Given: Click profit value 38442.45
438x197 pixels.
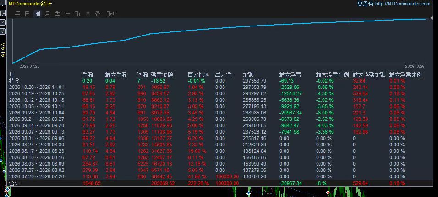Looking at the screenshot, I should 162,177.
